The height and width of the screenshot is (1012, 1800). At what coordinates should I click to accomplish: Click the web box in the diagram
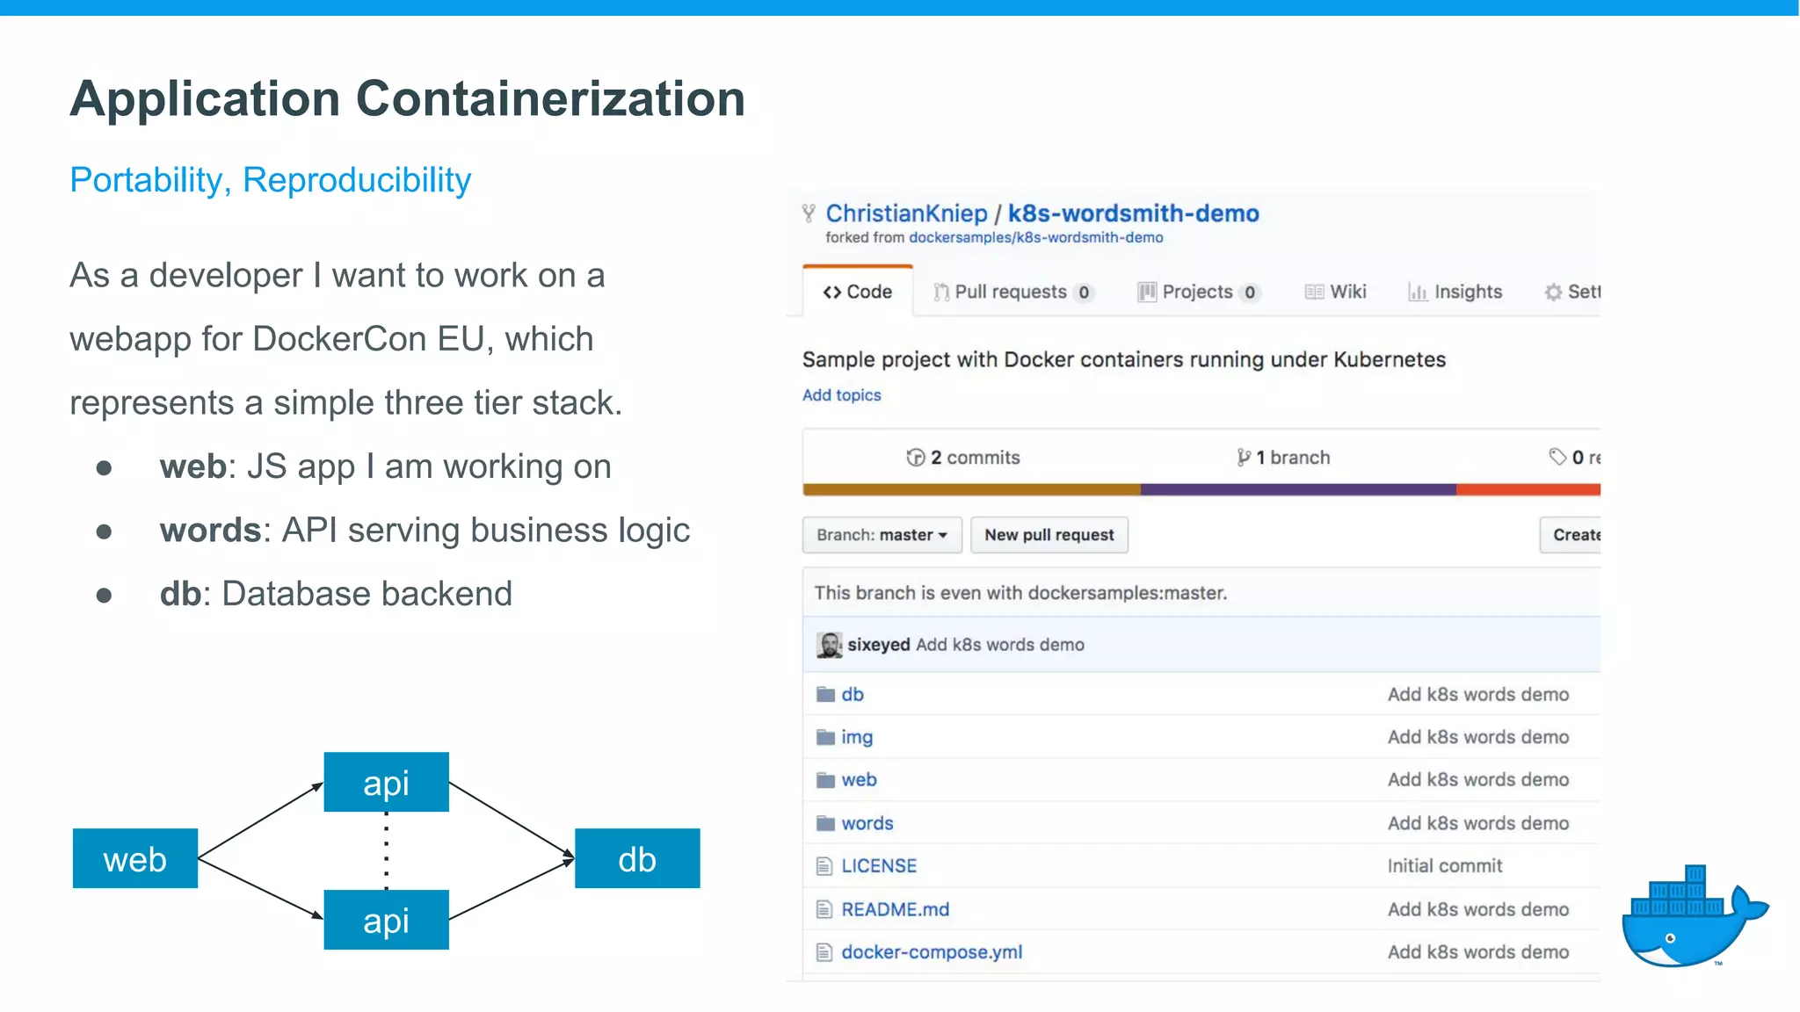tap(135, 858)
